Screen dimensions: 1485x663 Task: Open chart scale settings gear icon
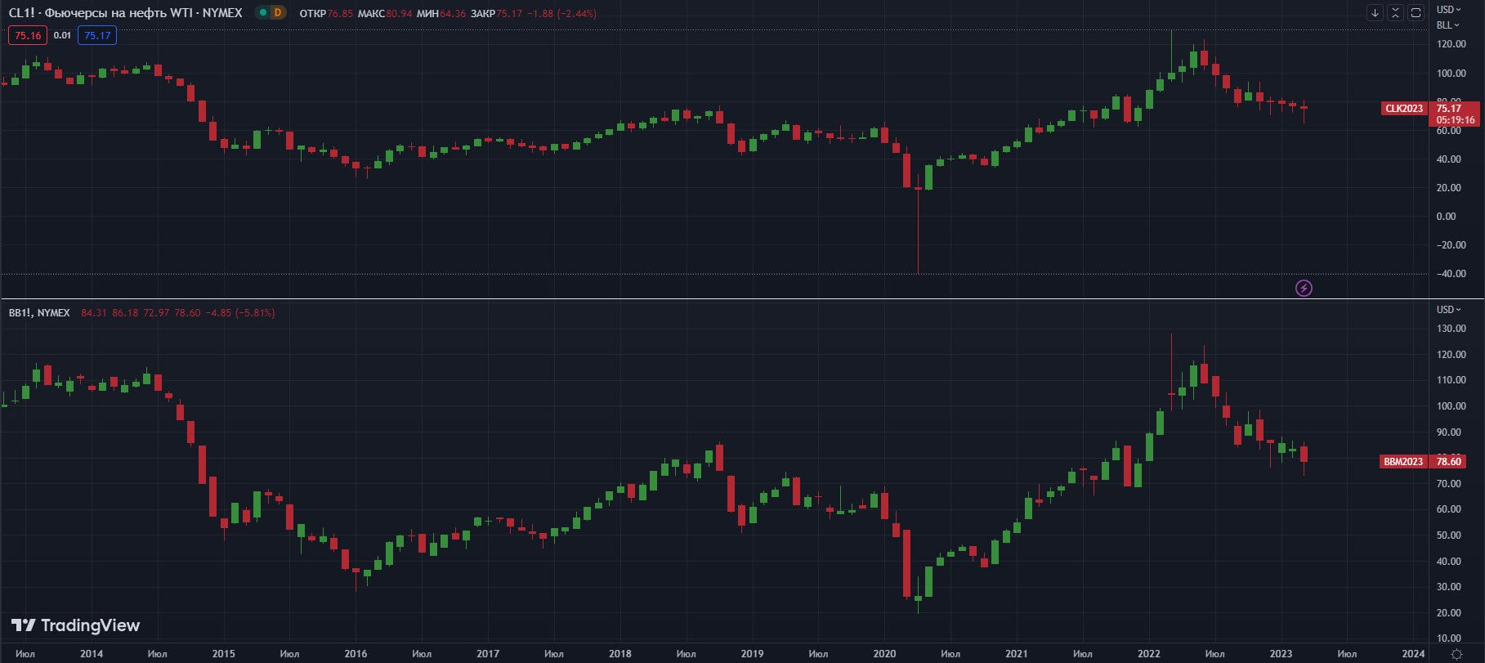(x=1456, y=654)
